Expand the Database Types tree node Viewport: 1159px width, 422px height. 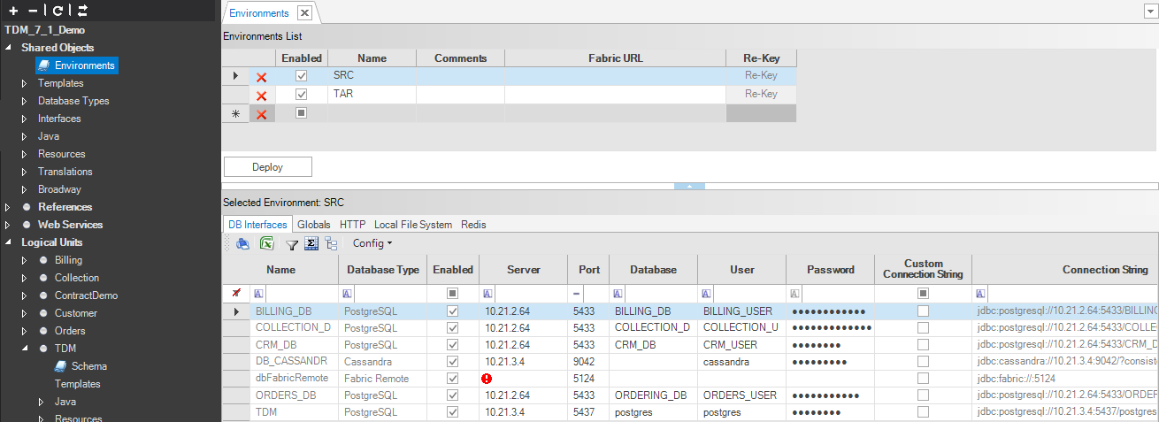click(x=25, y=101)
